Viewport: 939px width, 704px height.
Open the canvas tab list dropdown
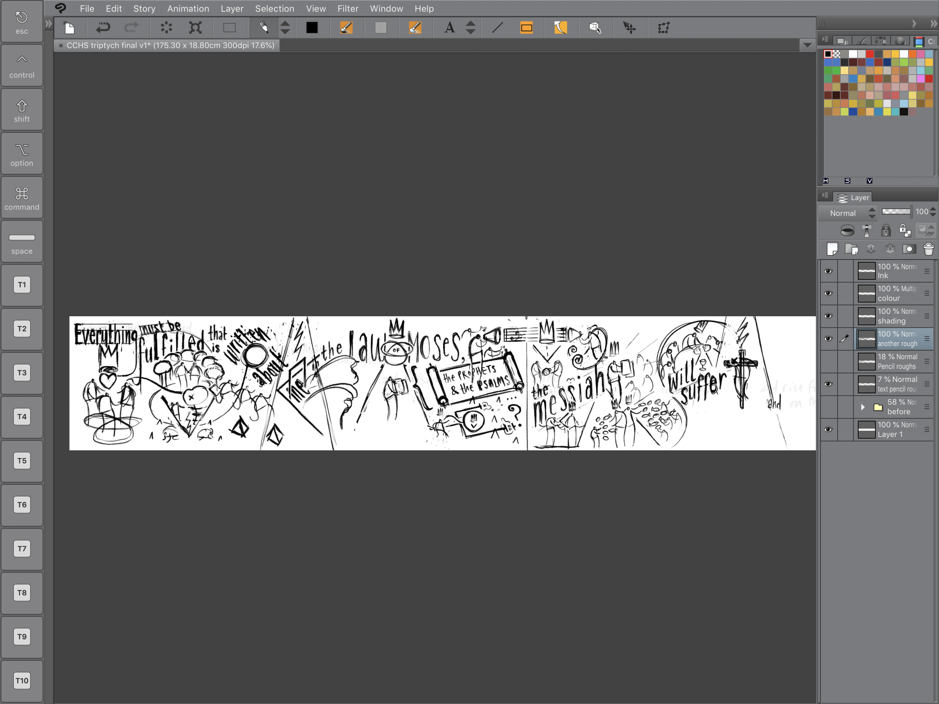tap(808, 45)
